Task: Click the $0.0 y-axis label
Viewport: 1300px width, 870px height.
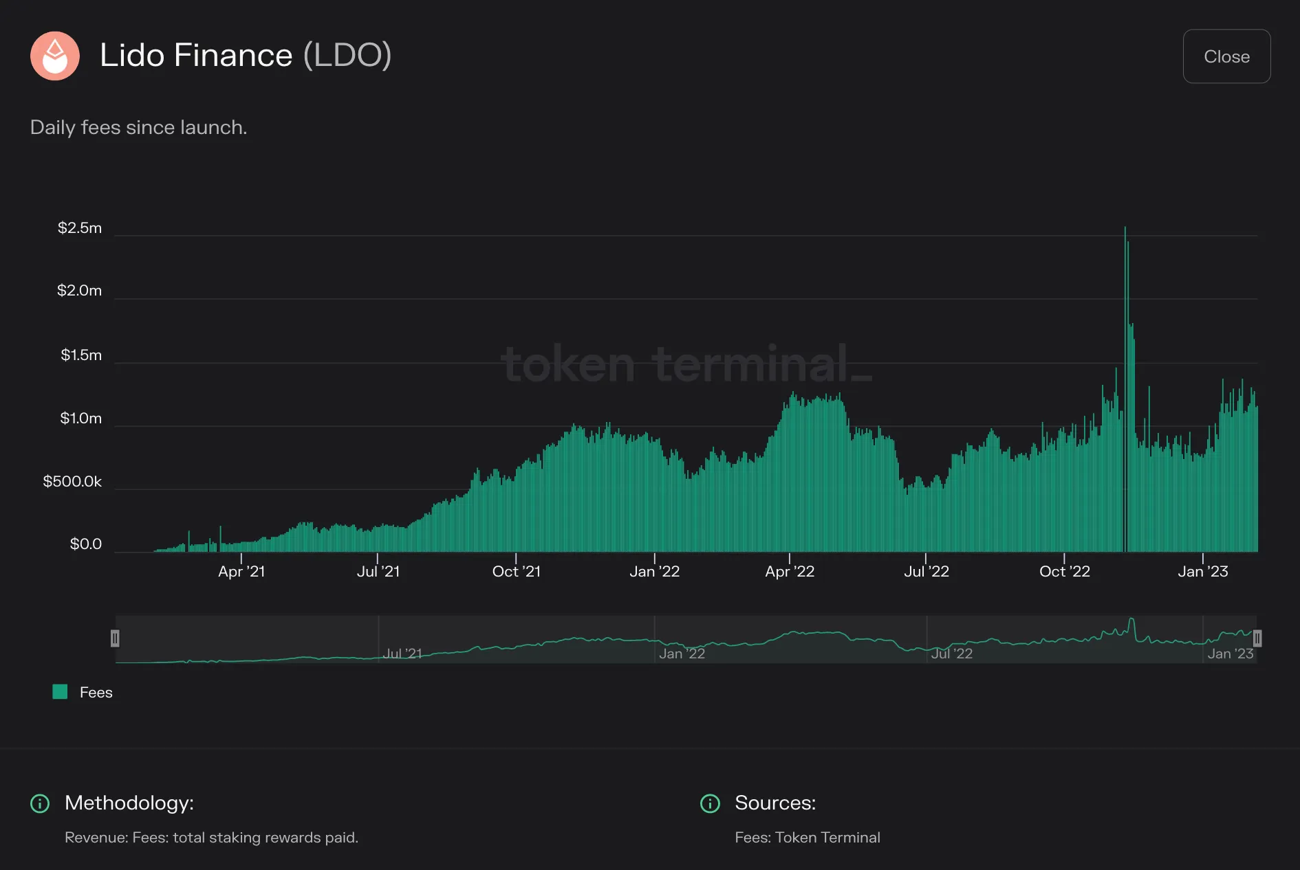Action: pos(86,544)
